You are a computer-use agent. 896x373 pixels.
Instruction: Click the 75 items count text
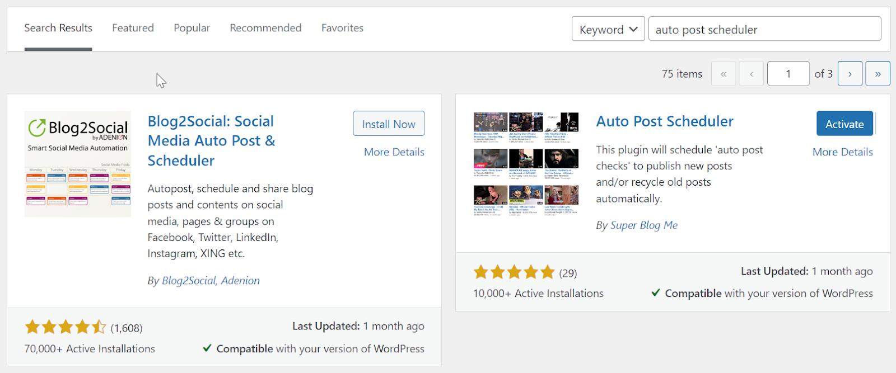pos(682,74)
